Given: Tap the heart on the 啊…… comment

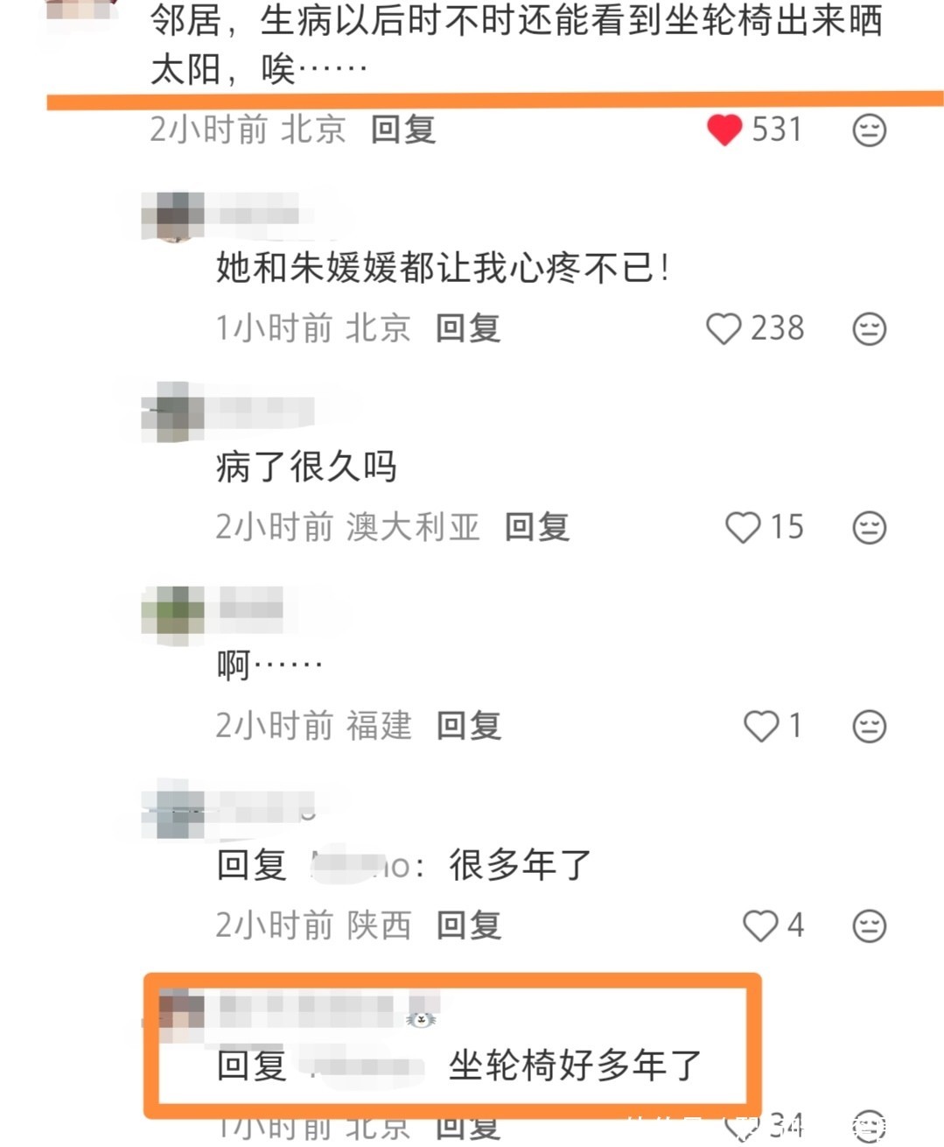Looking at the screenshot, I should [x=761, y=727].
